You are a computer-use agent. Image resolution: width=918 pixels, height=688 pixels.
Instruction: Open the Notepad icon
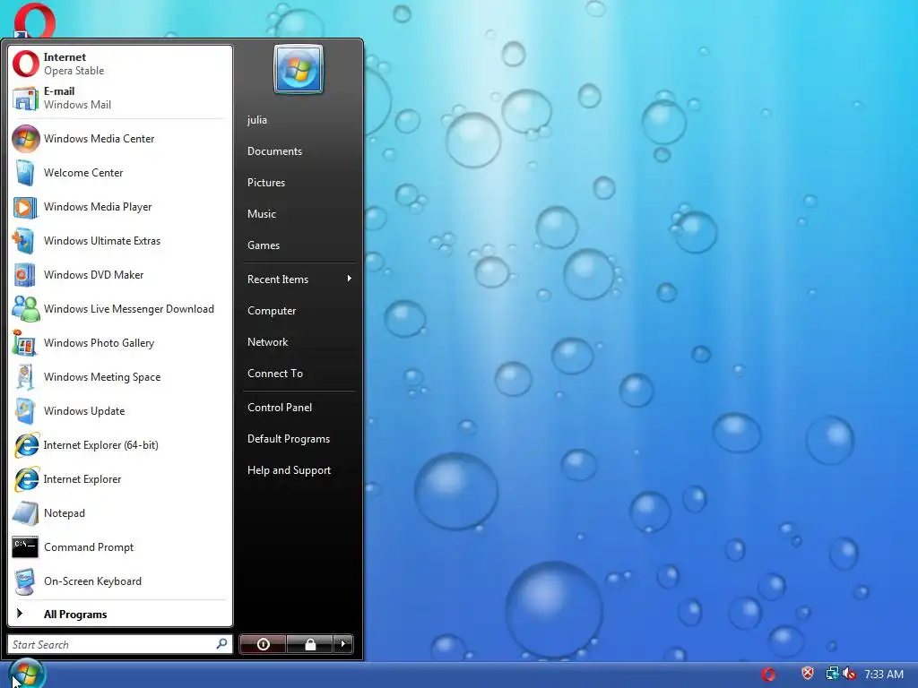click(x=26, y=512)
